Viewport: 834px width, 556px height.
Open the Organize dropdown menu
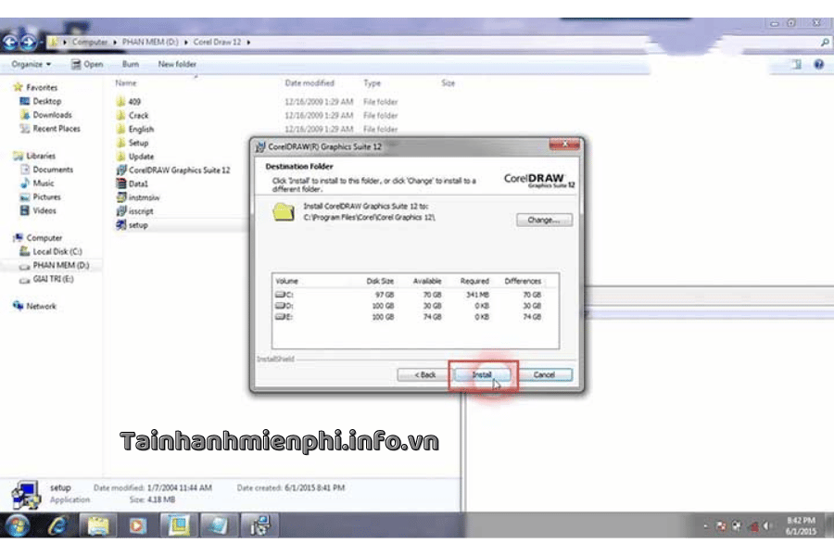click(32, 64)
